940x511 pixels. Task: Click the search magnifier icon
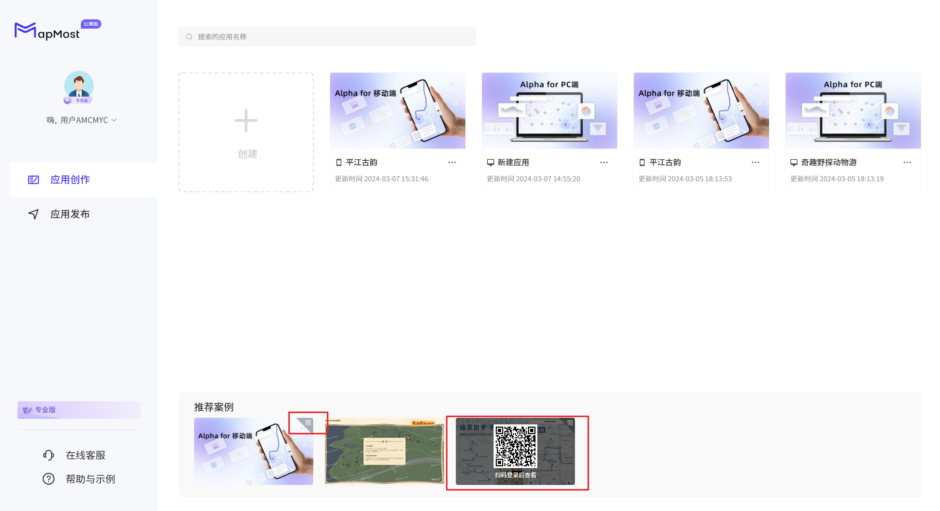click(x=189, y=37)
